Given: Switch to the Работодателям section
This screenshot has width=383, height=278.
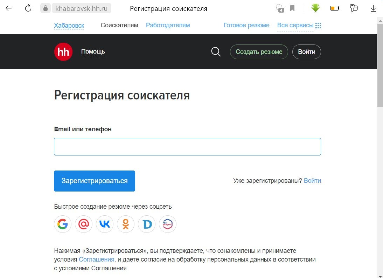Looking at the screenshot, I should coord(168,25).
